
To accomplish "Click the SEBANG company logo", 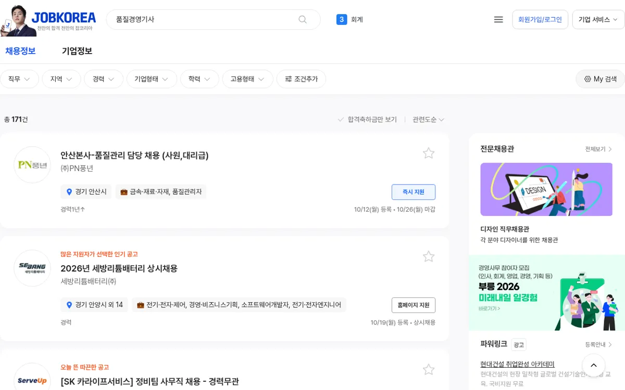I will [32, 268].
